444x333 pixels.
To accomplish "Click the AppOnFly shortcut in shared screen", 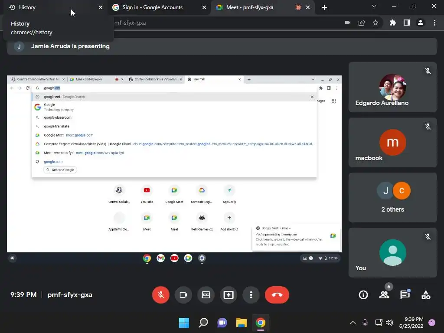I will click(x=229, y=194).
